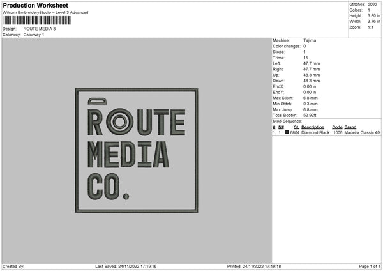
Task: Click the Page 1 of 1 indicator
Action: 370,267
